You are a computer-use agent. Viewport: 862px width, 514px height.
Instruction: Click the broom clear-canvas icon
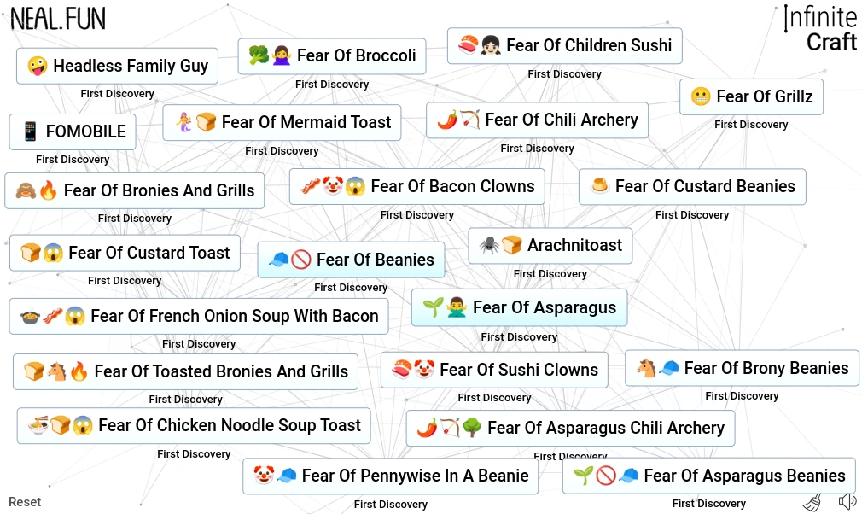tap(812, 502)
